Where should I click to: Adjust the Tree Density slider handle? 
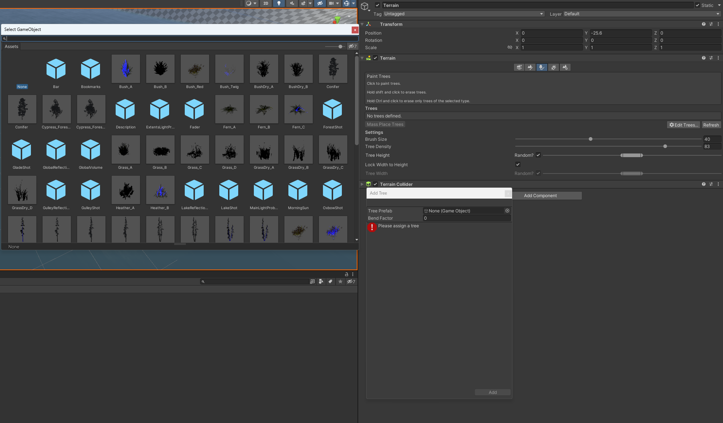click(x=665, y=146)
